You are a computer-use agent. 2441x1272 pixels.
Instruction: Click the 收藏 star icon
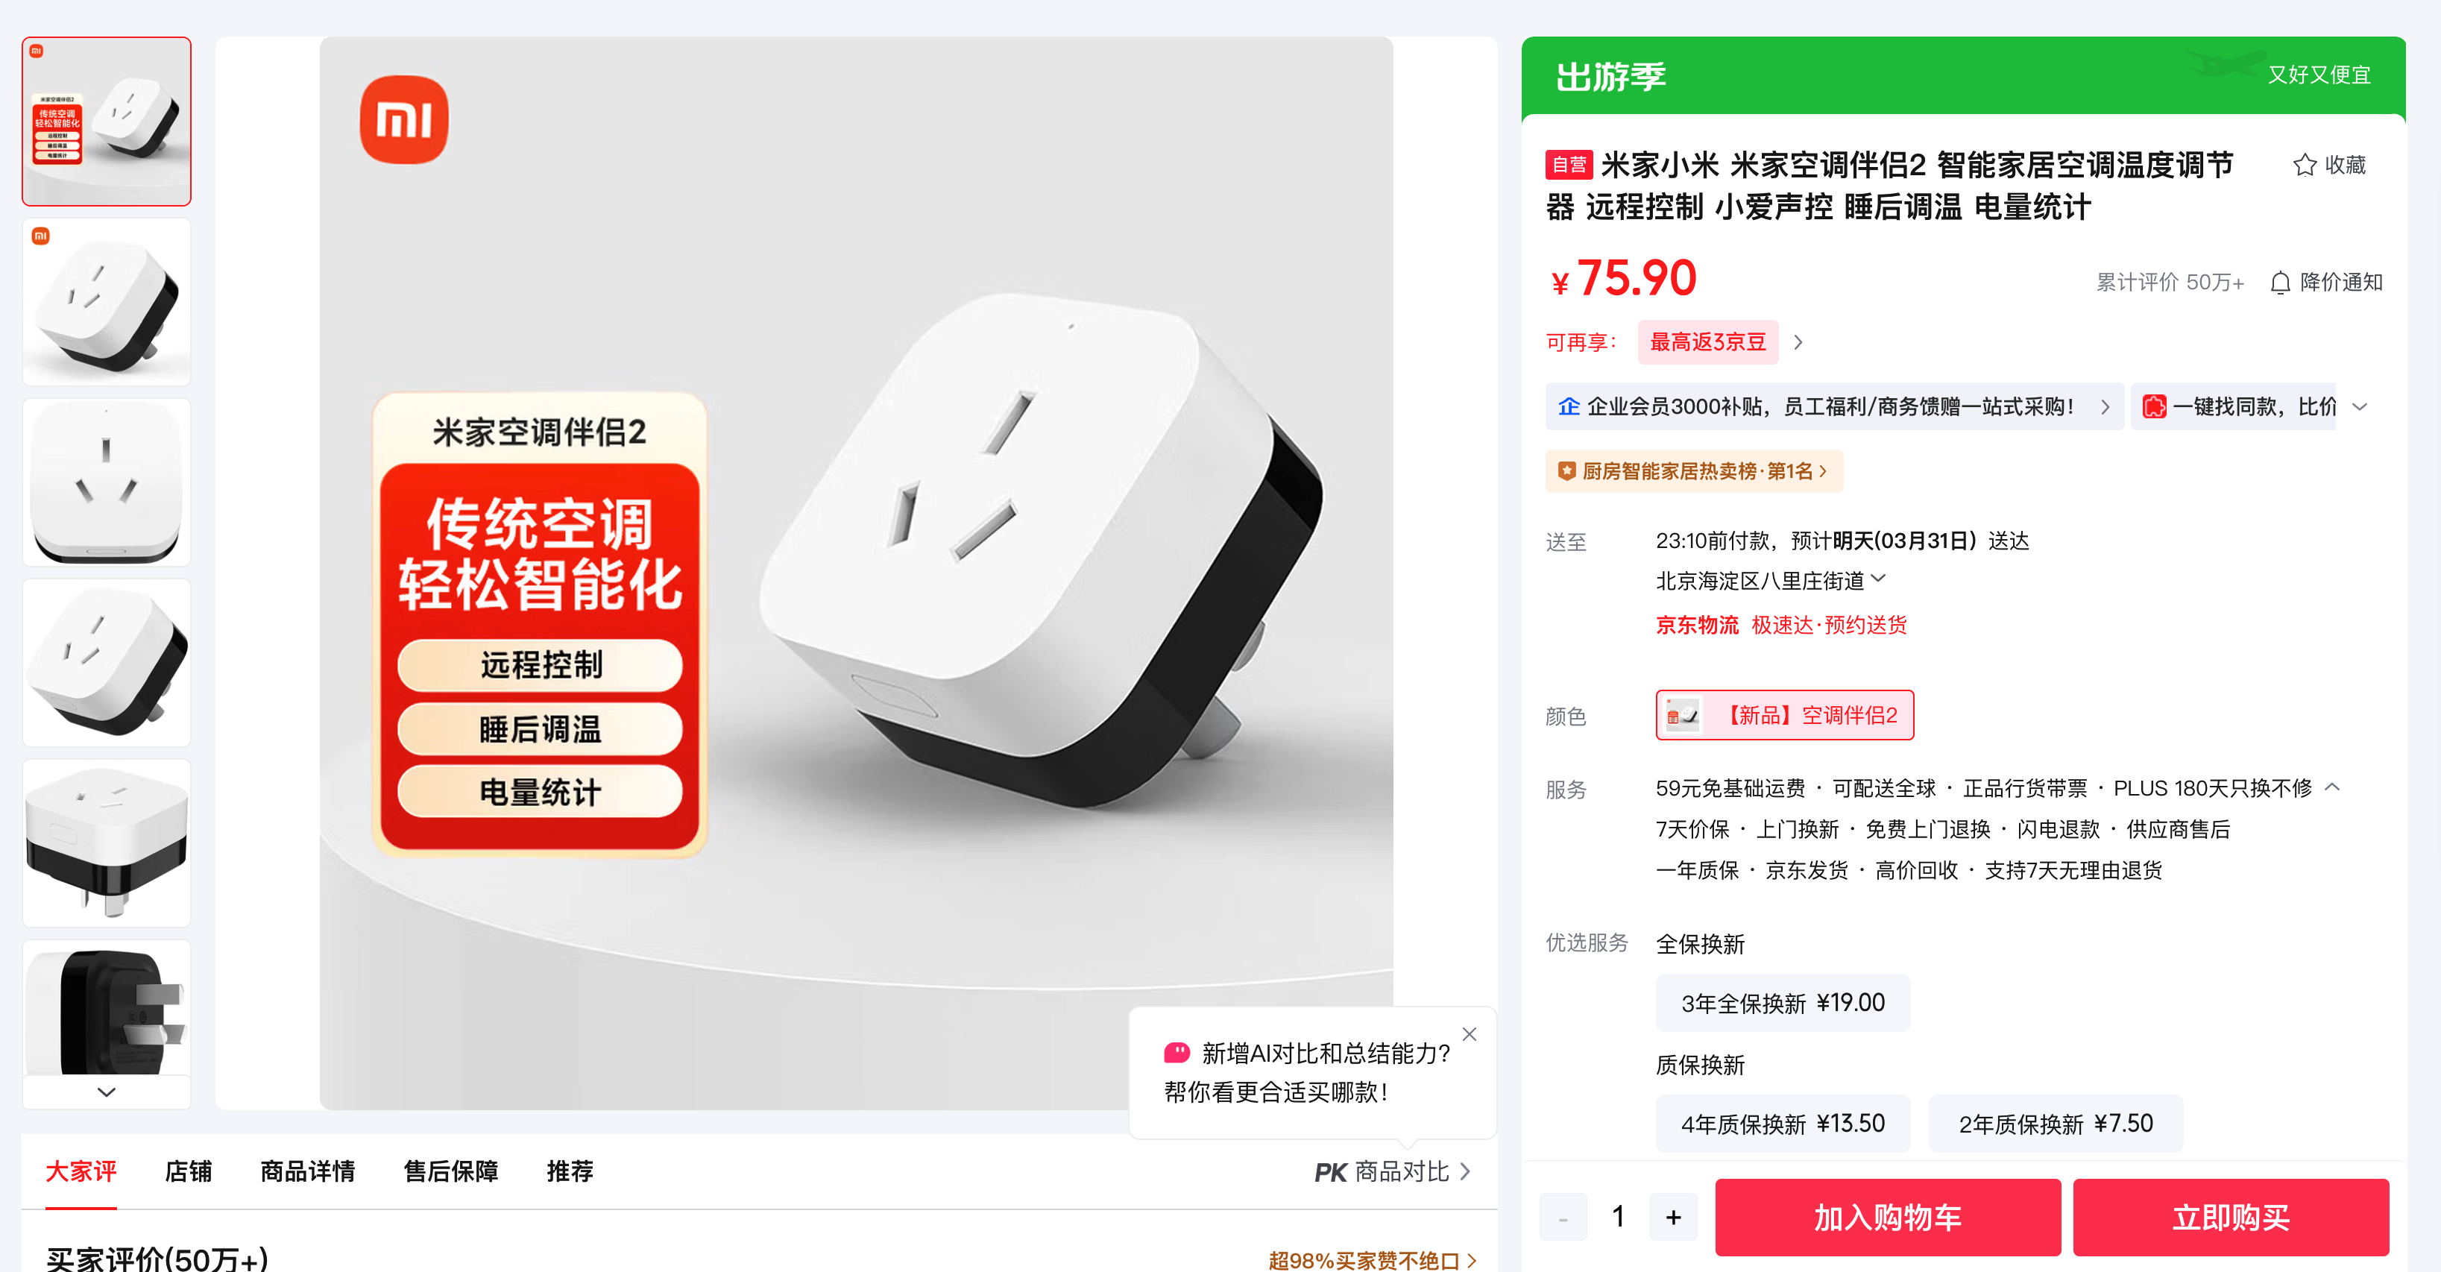(2305, 166)
